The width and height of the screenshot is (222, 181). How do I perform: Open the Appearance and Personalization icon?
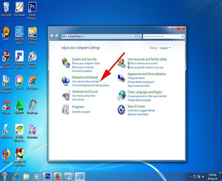[x=121, y=78]
